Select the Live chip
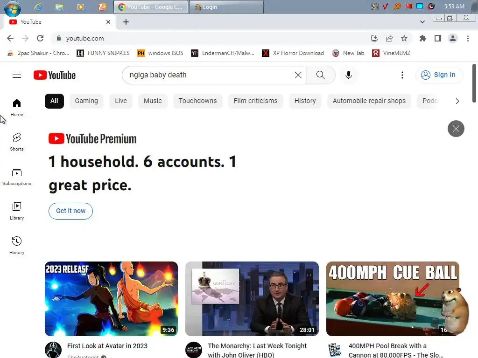 point(121,101)
